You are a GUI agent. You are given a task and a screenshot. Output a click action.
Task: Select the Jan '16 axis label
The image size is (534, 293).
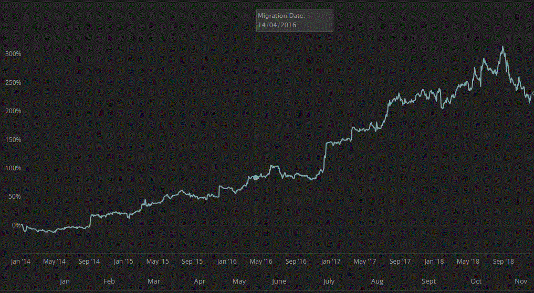pos(227,262)
